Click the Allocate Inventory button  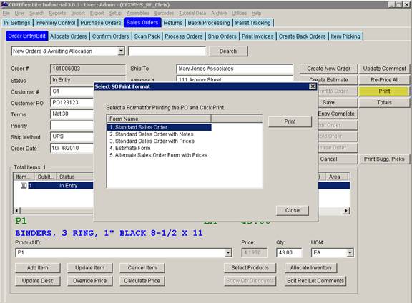[x=311, y=267]
